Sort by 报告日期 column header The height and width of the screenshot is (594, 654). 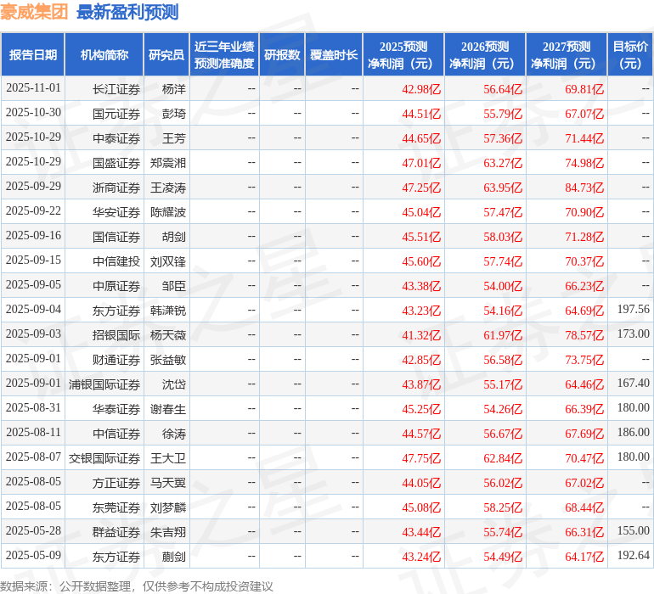click(x=33, y=55)
